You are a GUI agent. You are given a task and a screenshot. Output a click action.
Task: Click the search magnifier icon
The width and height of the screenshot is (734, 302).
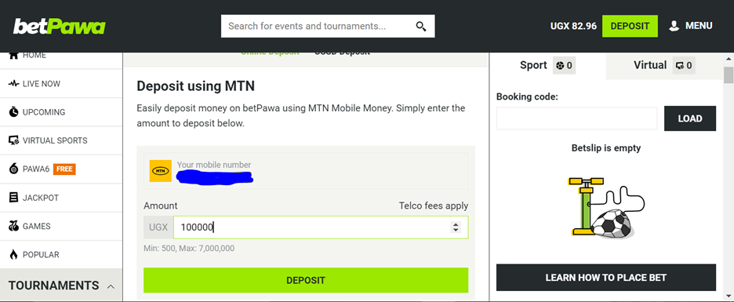[421, 26]
